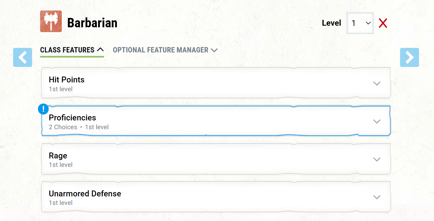Viewport: 434px width, 221px height.
Task: Go to next step with right arrow
Action: click(x=409, y=57)
